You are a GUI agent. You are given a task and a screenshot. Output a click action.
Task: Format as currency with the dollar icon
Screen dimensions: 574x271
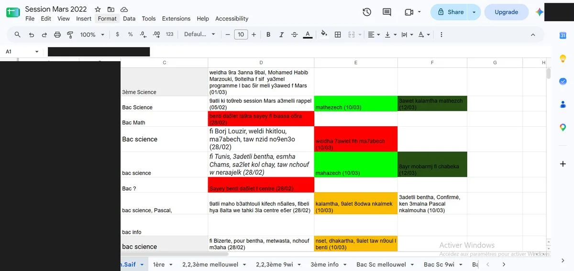coord(118,34)
